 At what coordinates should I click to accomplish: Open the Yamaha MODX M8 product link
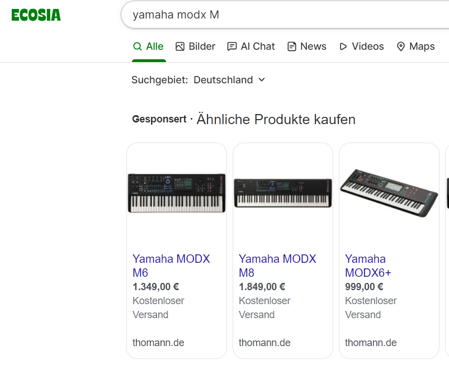click(x=277, y=266)
